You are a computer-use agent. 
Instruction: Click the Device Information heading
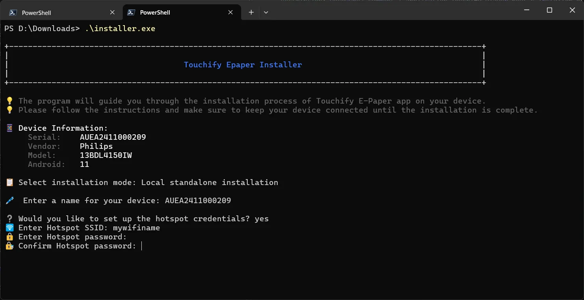(x=63, y=128)
